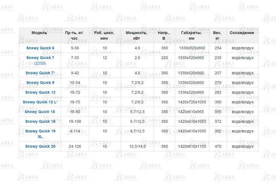The height and width of the screenshot is (184, 276).
Task: Click the Snowy Quick 7 (220В) link
Action: coord(40,58)
